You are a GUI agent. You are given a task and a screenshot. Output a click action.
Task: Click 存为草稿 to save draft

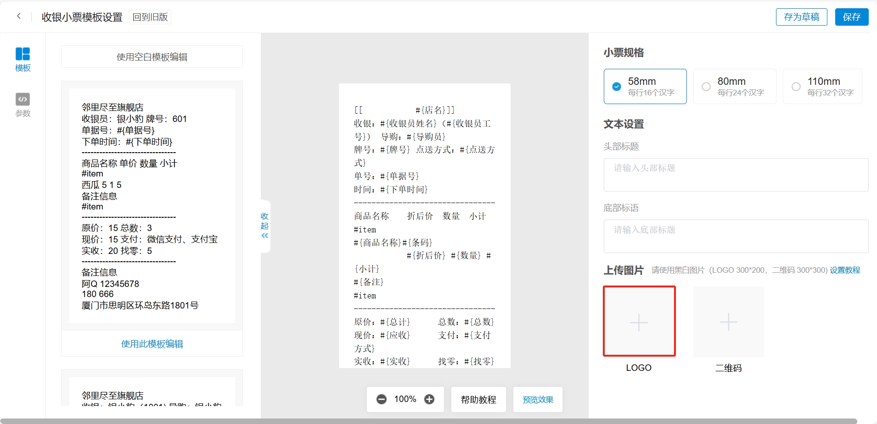[x=801, y=17]
